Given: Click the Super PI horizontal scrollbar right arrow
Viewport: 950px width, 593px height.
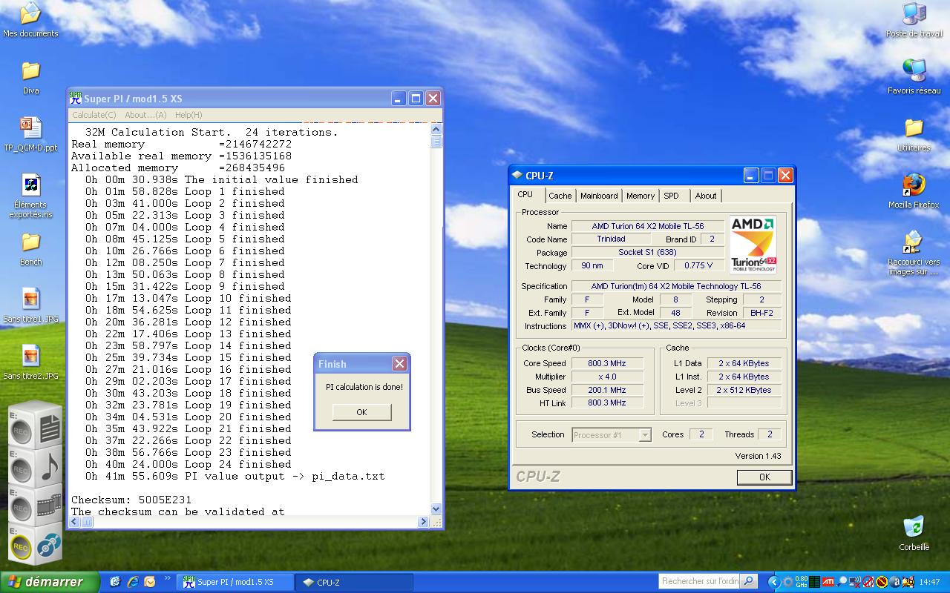Looking at the screenshot, I should coord(424,521).
